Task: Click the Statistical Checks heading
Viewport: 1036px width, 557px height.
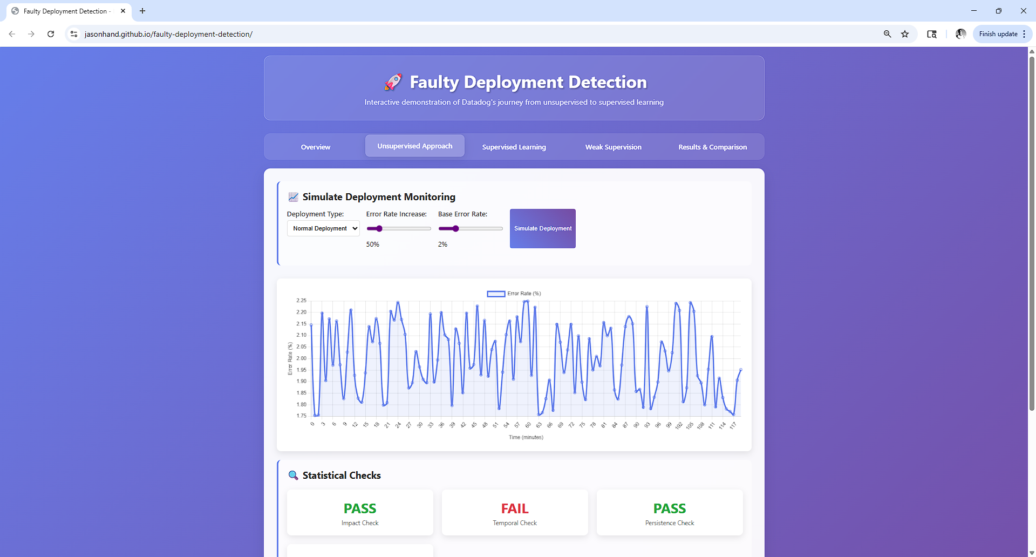Action: tap(342, 476)
